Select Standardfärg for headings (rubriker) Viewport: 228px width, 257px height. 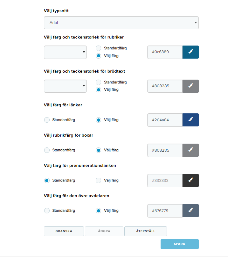pos(98,48)
